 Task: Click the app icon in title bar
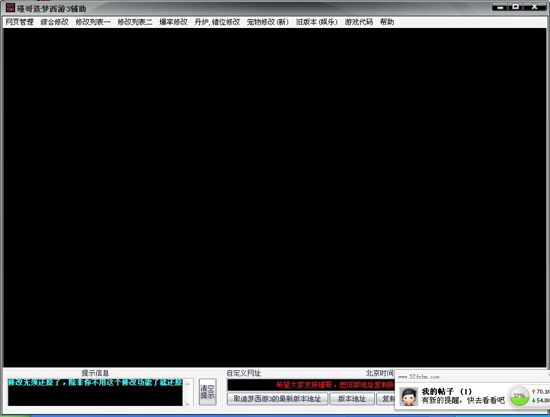tap(10, 8)
